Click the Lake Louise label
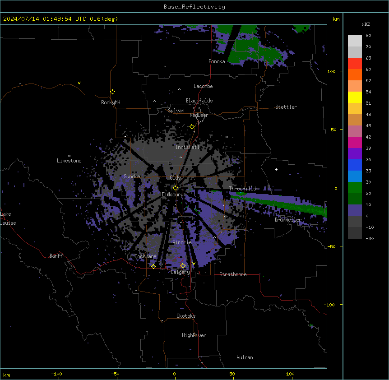This screenshot has width=389, height=380. point(8,218)
